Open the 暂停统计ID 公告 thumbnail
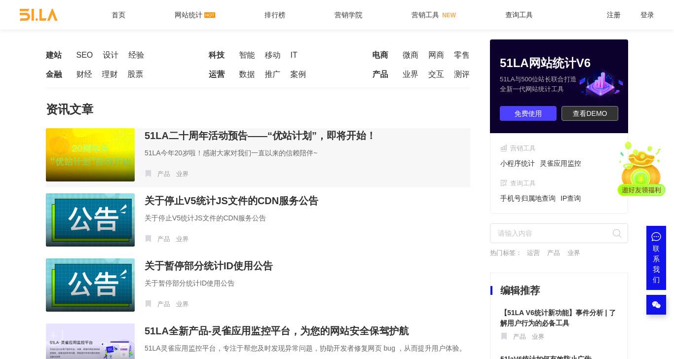 tap(90, 285)
